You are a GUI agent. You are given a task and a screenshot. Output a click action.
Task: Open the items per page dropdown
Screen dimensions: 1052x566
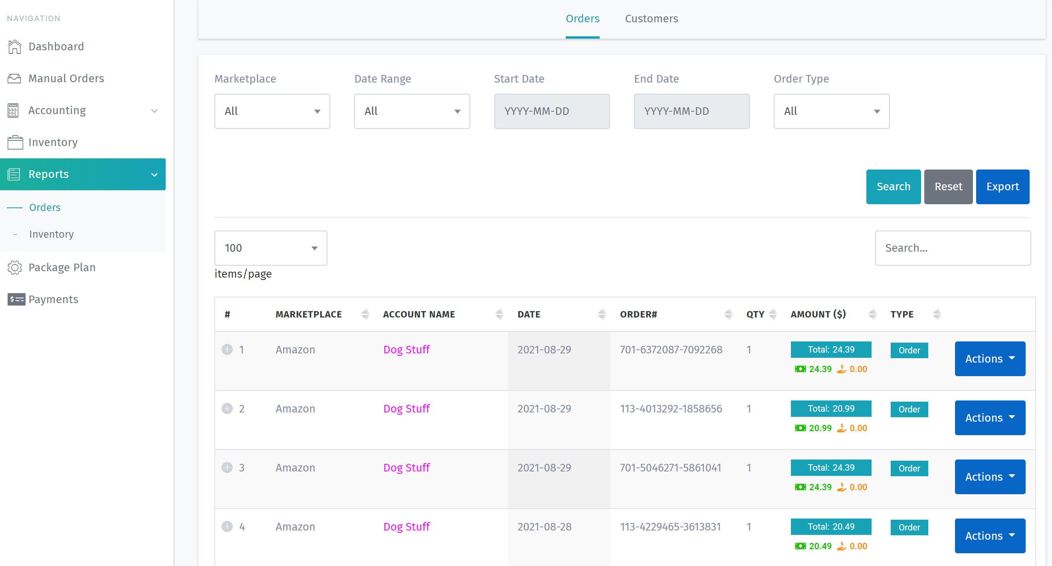[270, 248]
